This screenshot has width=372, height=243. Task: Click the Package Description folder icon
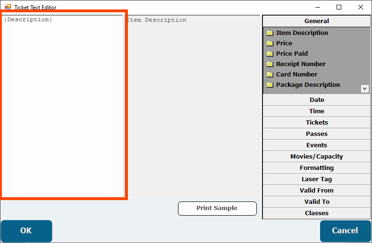tap(270, 85)
